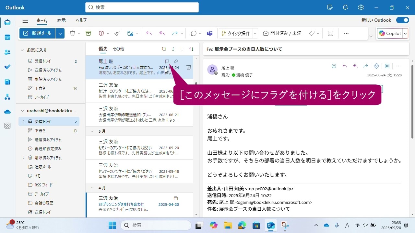The height and width of the screenshot is (233, 415).
Task: Open the OneDrive cloud sidebar icon
Action: pyautogui.click(x=7, y=112)
